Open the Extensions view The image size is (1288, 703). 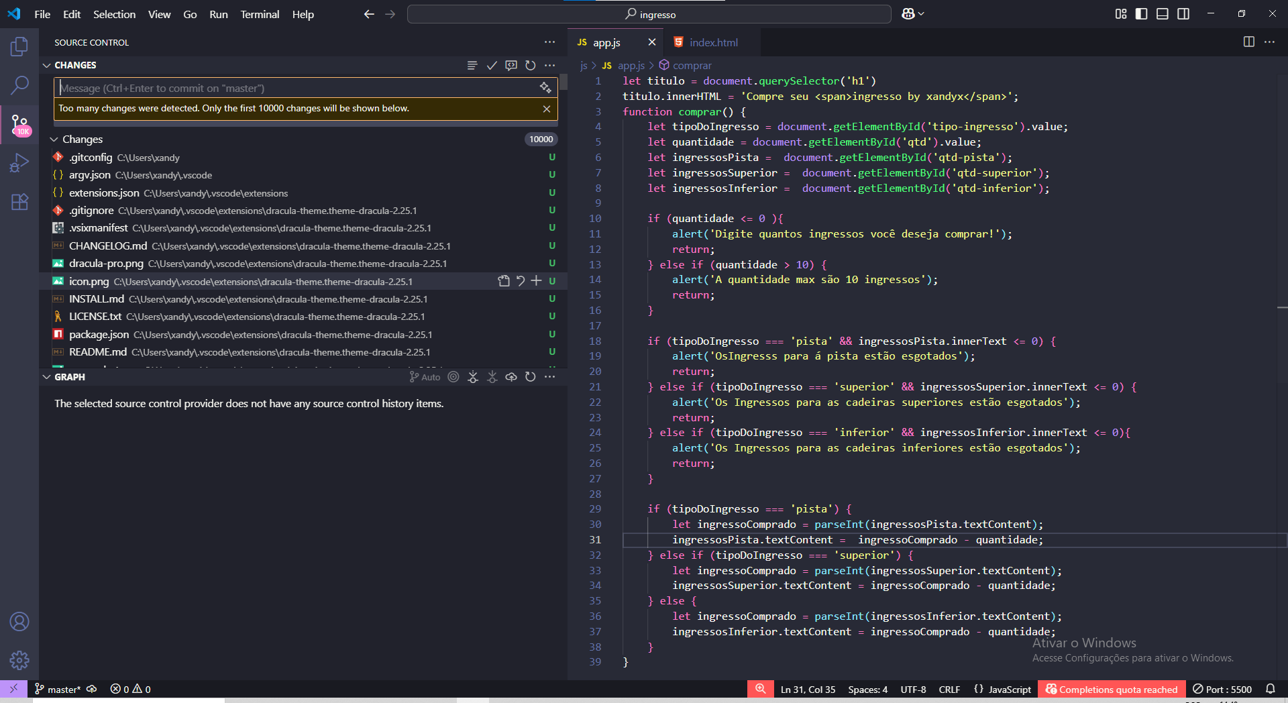19,202
